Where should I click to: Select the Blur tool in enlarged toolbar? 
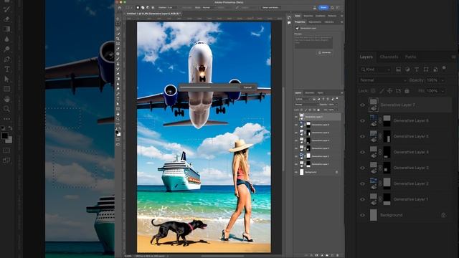tap(6, 39)
